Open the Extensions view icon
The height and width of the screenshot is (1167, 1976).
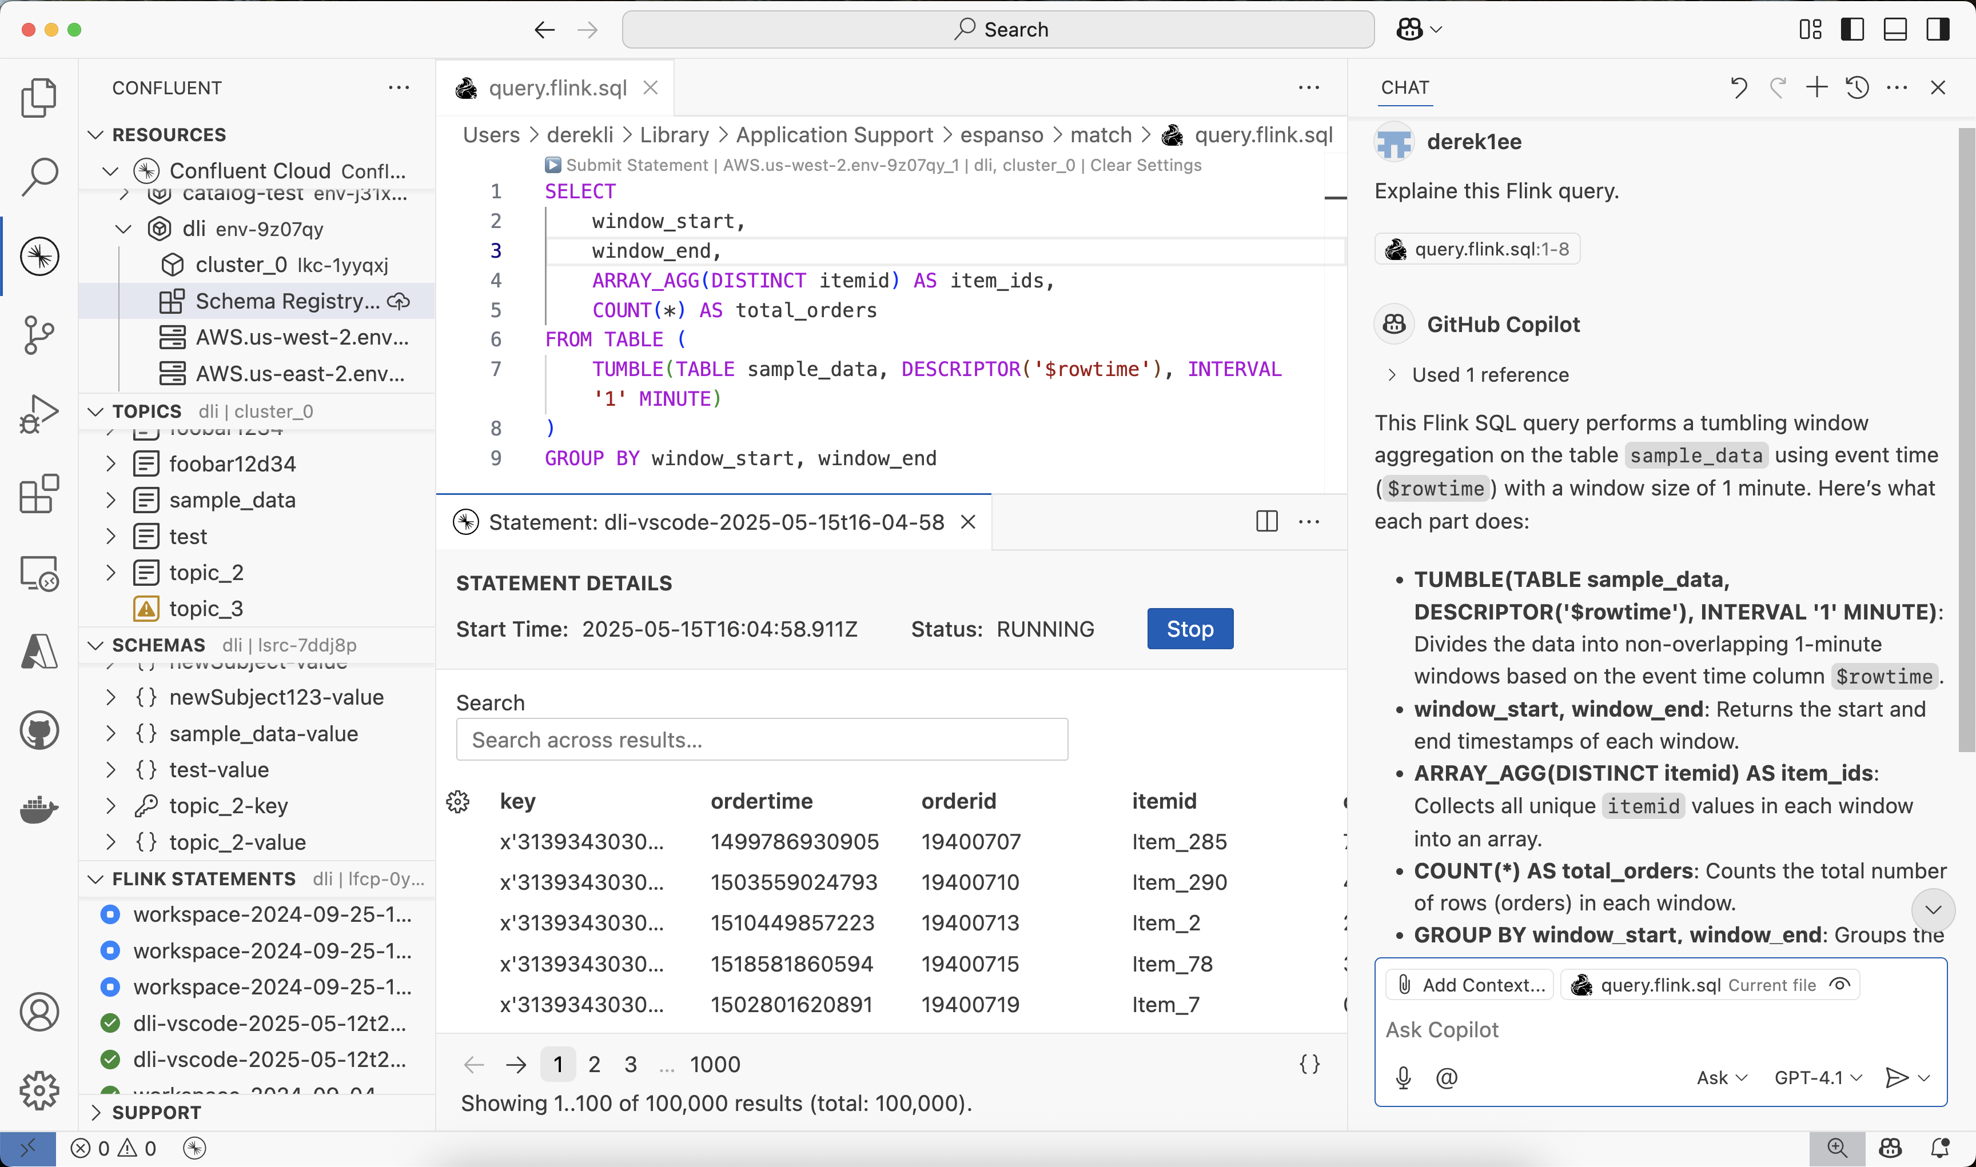coord(38,494)
